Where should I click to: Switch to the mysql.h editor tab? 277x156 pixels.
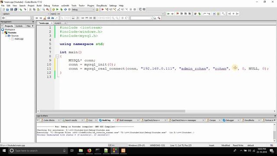[x=58, y=23]
